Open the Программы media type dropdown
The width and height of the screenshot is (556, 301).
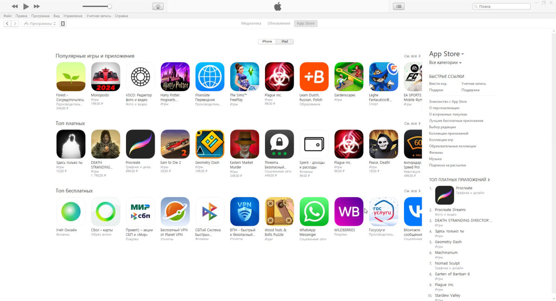(x=39, y=24)
